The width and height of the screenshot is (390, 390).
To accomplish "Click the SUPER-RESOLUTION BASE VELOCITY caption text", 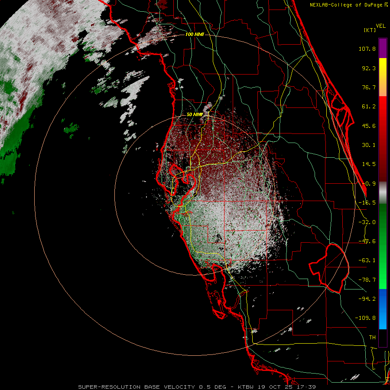I will 136,387.
